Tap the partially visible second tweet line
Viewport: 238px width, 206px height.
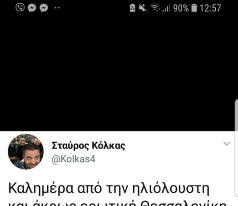(x=118, y=203)
